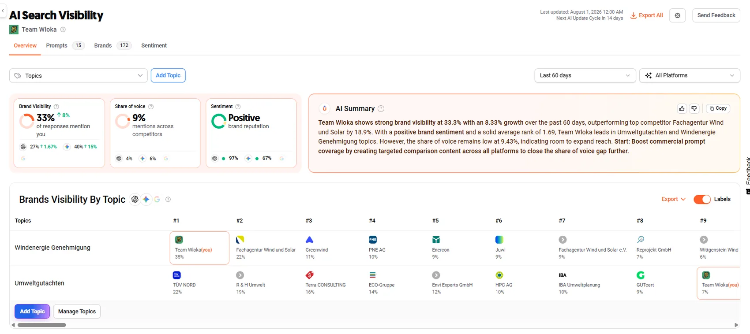The width and height of the screenshot is (750, 334).
Task: Click the Team Wloka(you) card in Windenergie row
Action: pyautogui.click(x=199, y=248)
